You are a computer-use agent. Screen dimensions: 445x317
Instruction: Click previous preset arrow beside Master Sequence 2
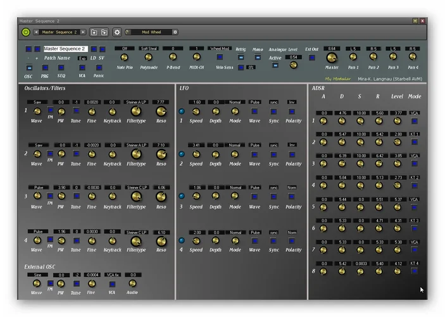[x=36, y=32]
